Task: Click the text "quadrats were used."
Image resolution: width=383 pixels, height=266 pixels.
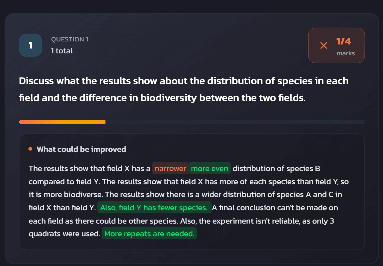Action: 64,234
